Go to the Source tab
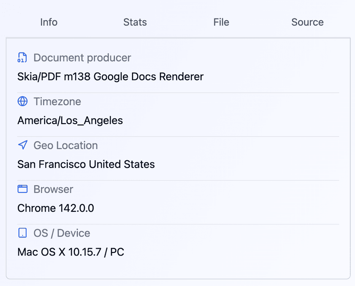This screenshot has height=286, width=355. point(307,22)
